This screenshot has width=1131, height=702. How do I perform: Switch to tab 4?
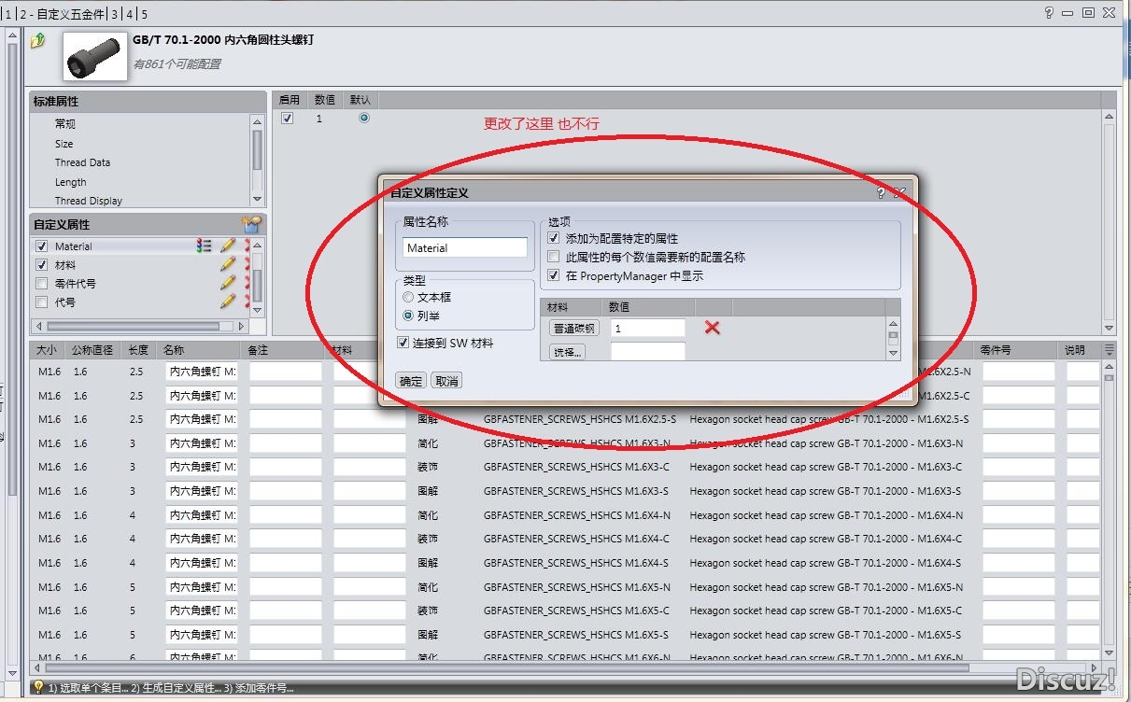130,14
